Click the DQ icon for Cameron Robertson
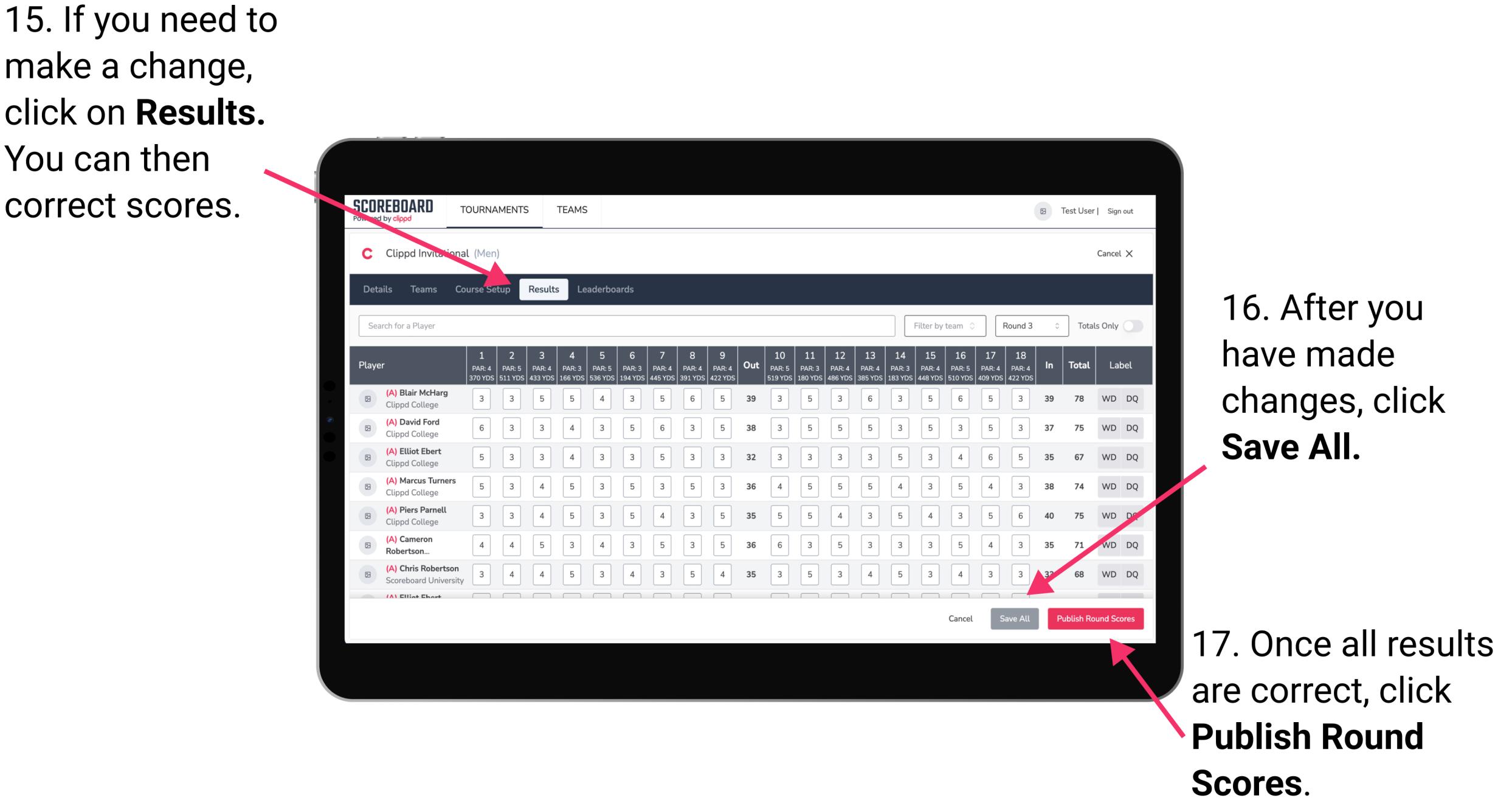Image resolution: width=1498 pixels, height=806 pixels. (1140, 544)
